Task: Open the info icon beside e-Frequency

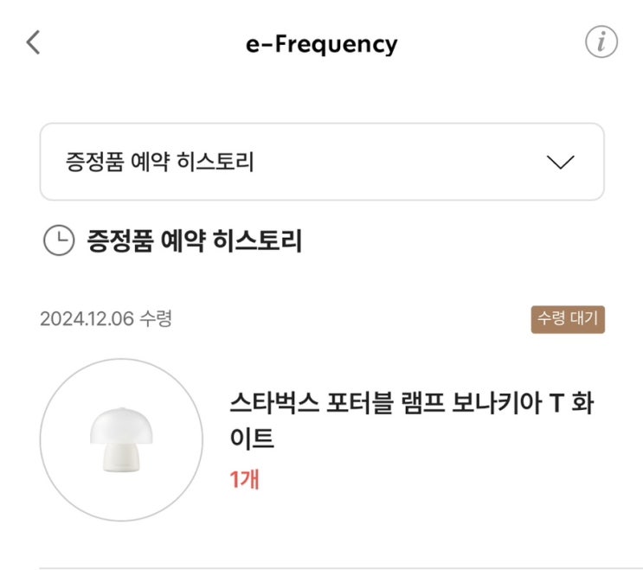Action: click(601, 42)
